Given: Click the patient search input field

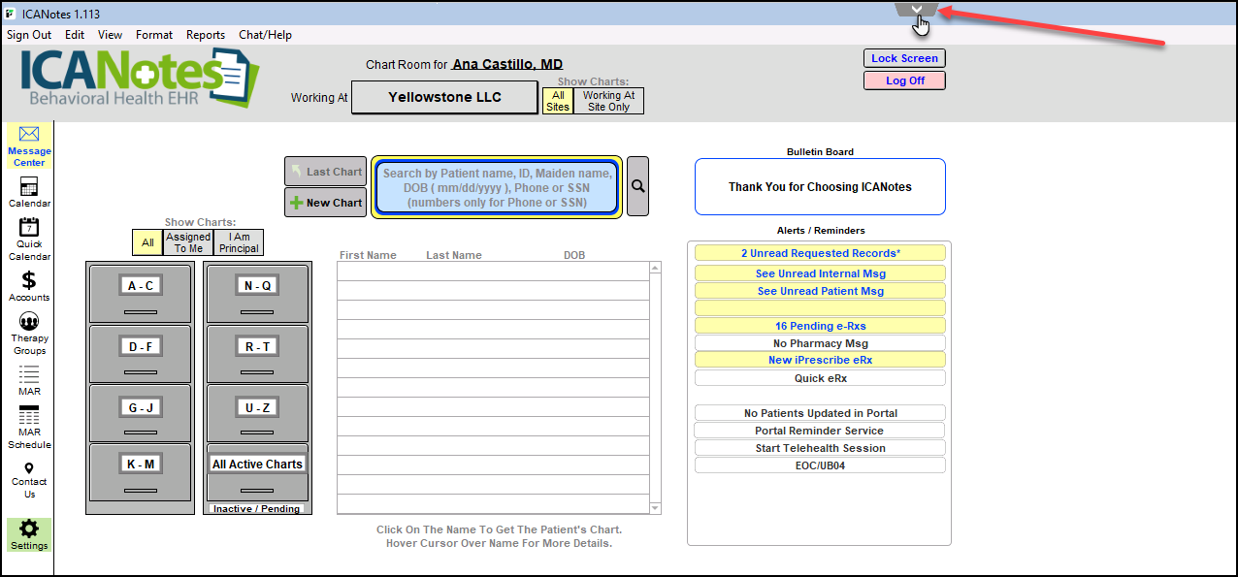Looking at the screenshot, I should 497,187.
